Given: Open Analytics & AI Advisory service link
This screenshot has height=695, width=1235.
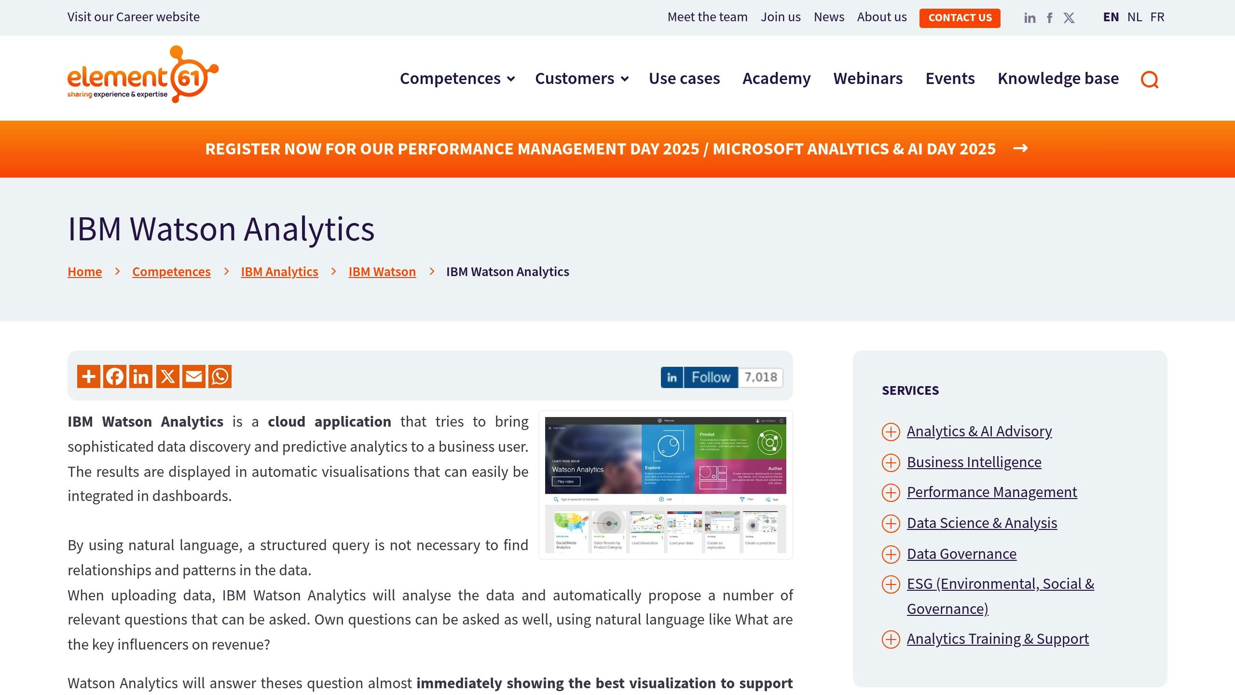Looking at the screenshot, I should (979, 431).
